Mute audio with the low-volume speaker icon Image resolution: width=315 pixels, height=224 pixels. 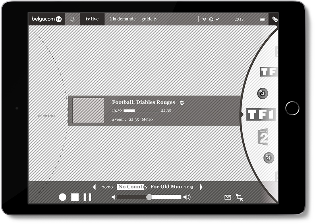tap(113, 197)
